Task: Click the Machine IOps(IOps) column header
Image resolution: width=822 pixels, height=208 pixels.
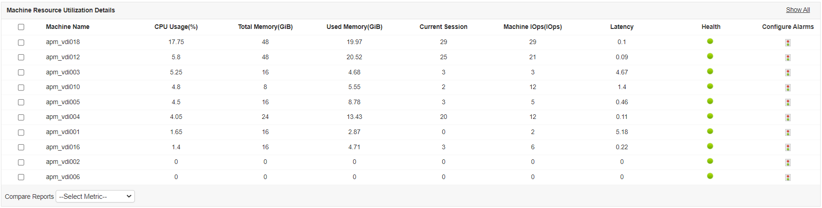Action: (x=532, y=27)
